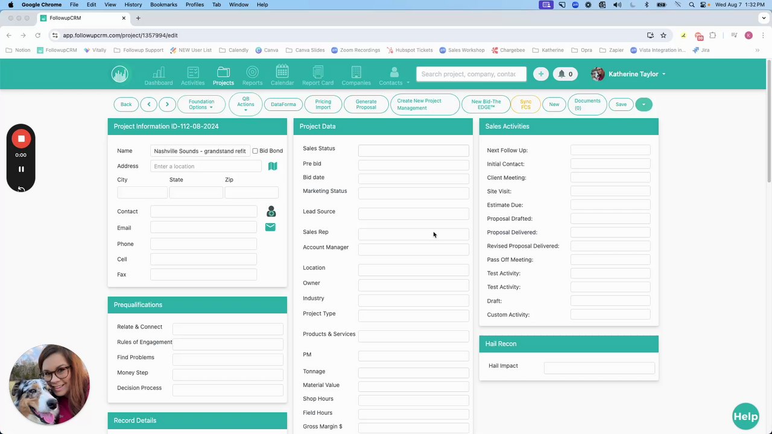Open the Zoom Recordings bookmark
Screen dimensions: 772x434
[x=356, y=50]
